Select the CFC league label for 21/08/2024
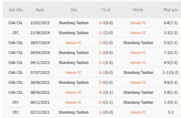 [x=16, y=33]
